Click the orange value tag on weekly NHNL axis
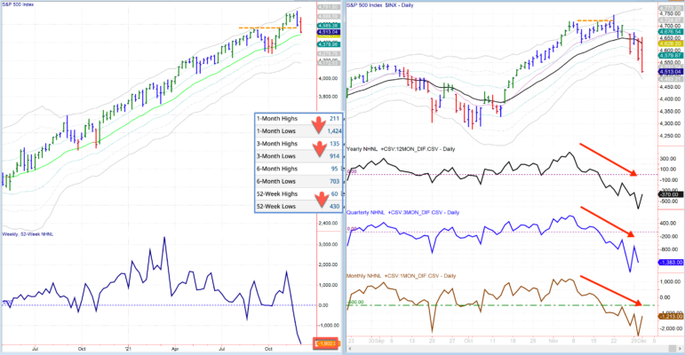The image size is (685, 355). [x=326, y=343]
